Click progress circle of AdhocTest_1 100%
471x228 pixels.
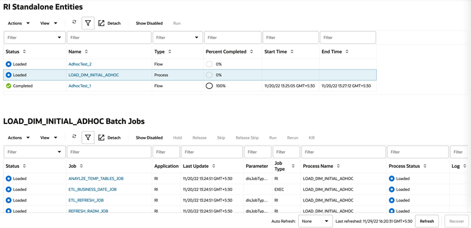click(x=209, y=86)
